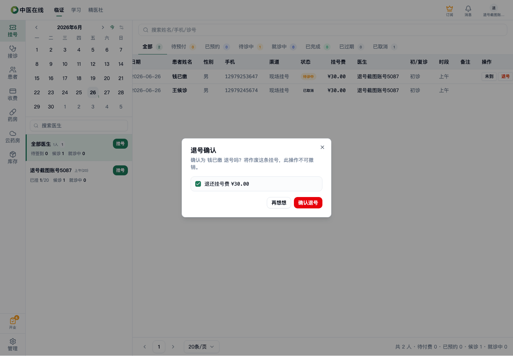
Task: Open the 20条/页 page size dropdown
Action: [201, 347]
